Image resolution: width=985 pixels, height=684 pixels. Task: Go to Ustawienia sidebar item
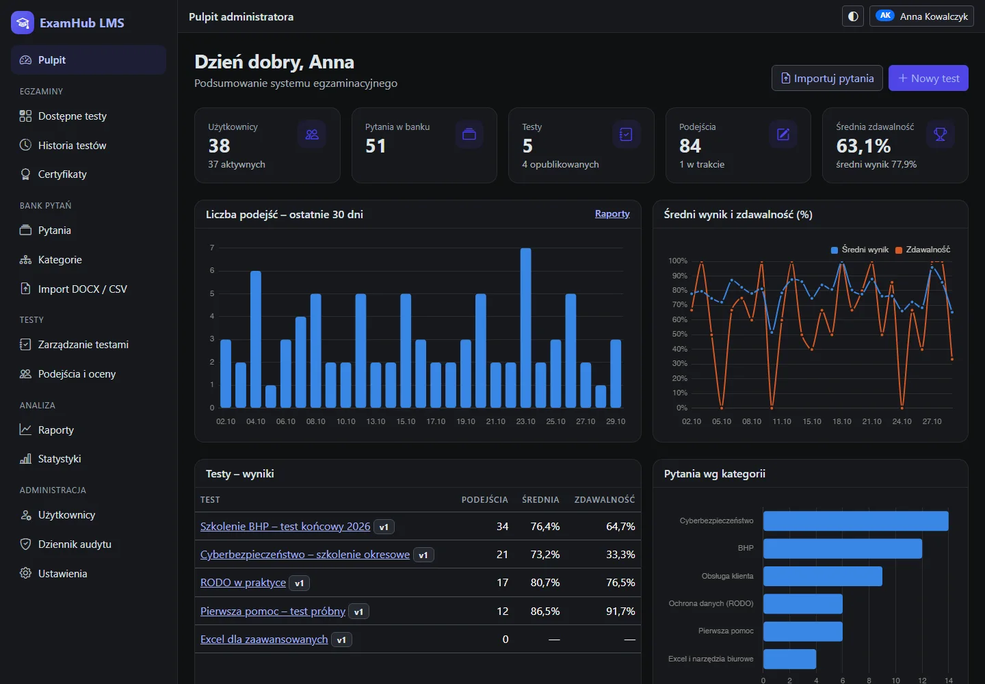(89, 573)
